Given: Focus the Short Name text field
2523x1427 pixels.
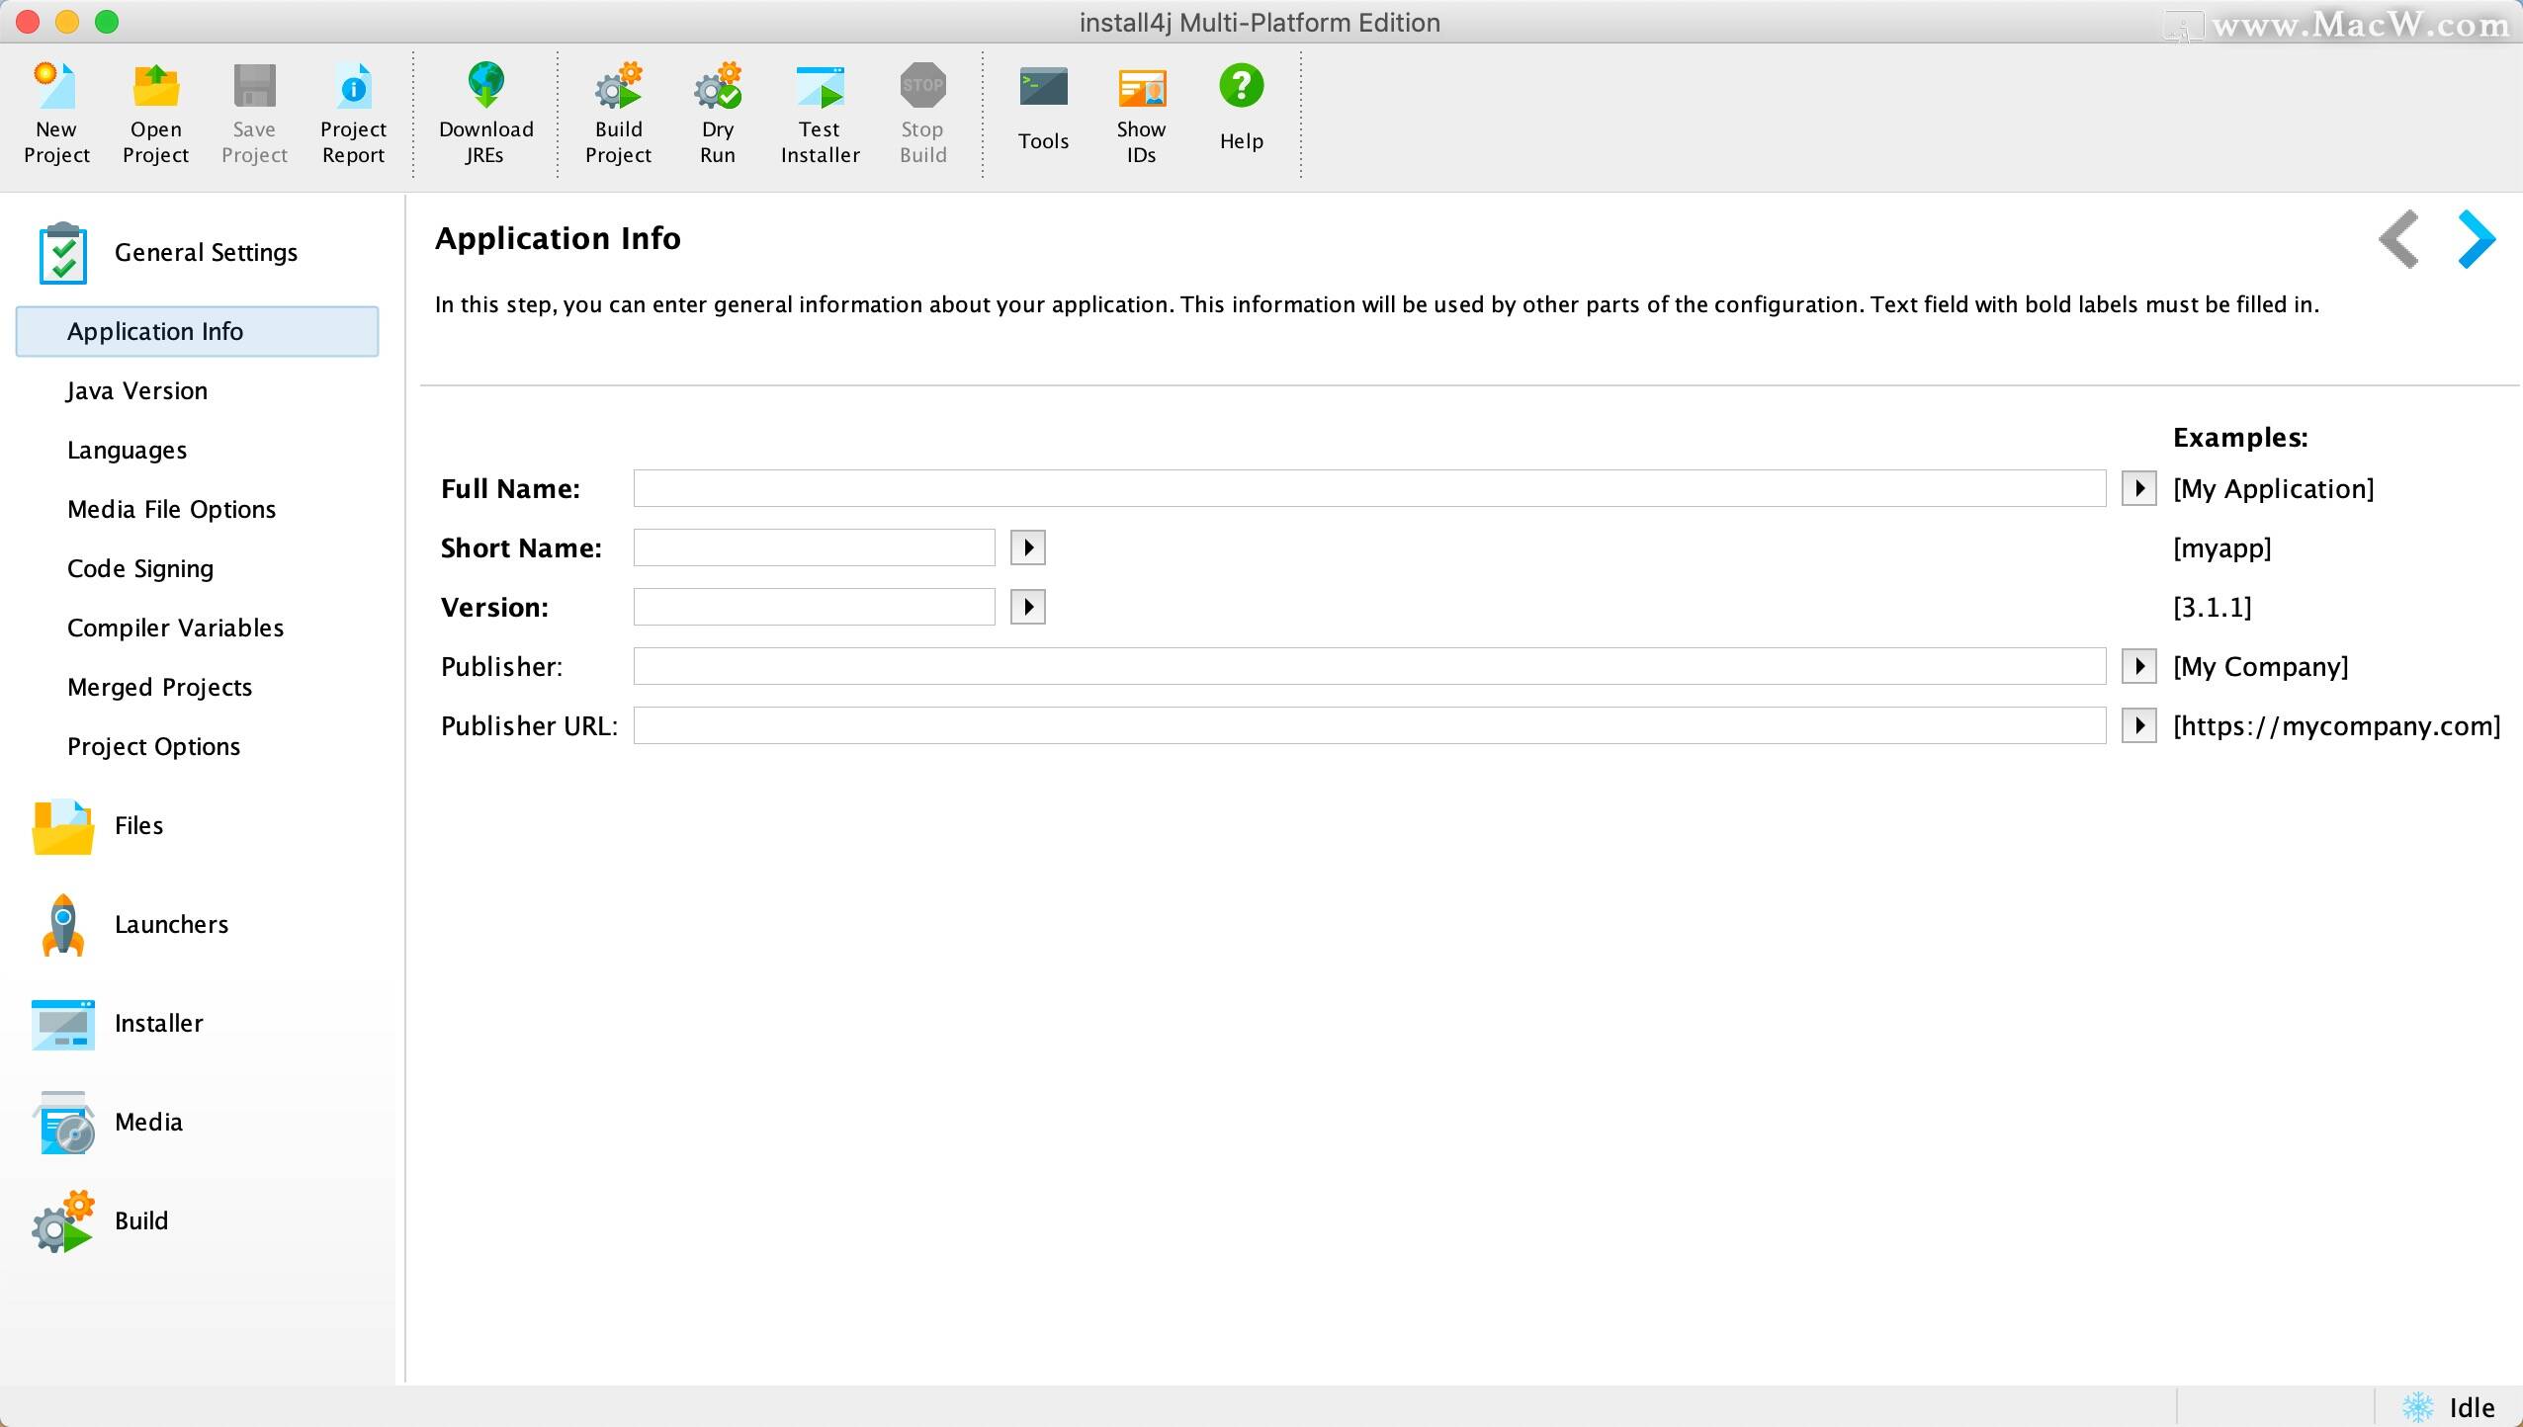Looking at the screenshot, I should pos(814,547).
